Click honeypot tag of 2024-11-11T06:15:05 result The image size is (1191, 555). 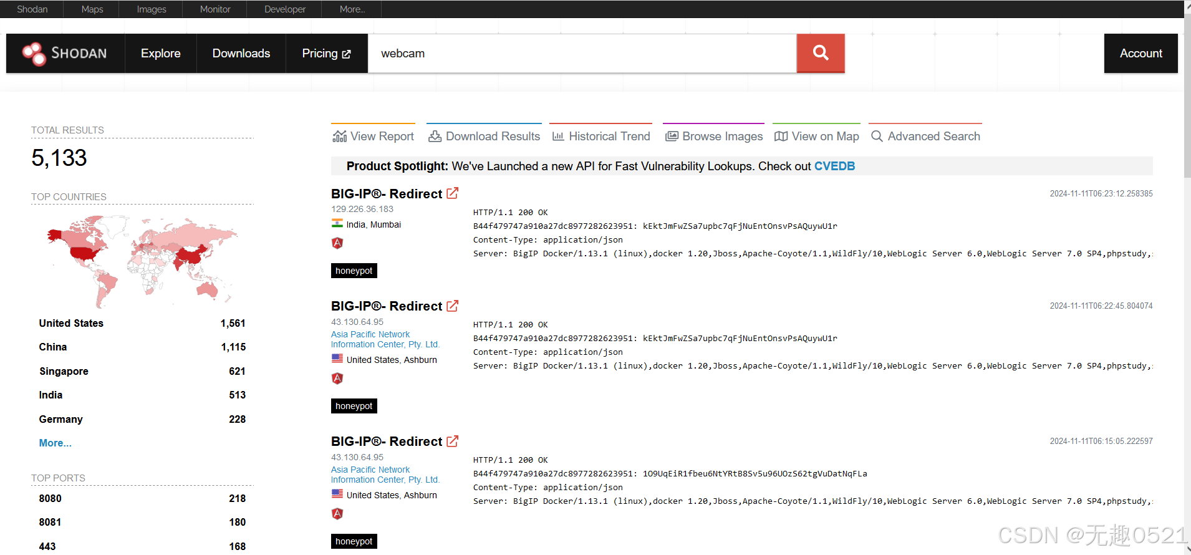click(354, 541)
